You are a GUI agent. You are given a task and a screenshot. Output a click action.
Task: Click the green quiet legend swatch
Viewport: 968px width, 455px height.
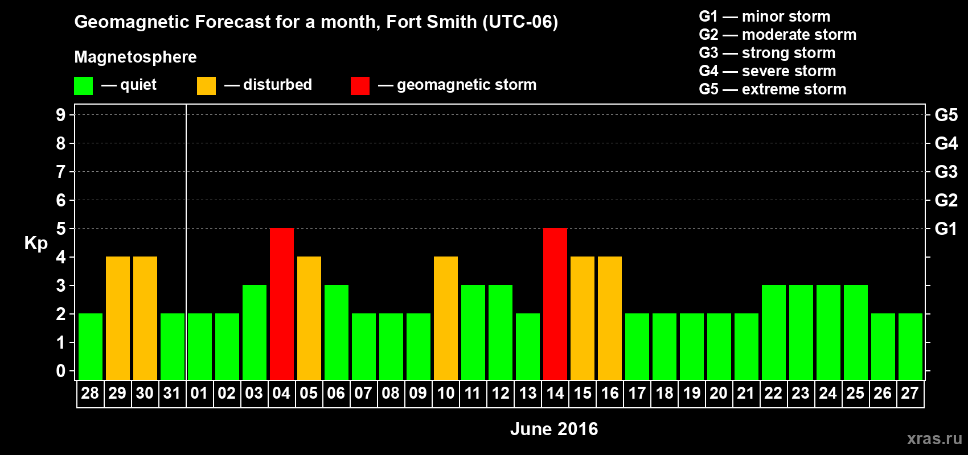coord(83,86)
